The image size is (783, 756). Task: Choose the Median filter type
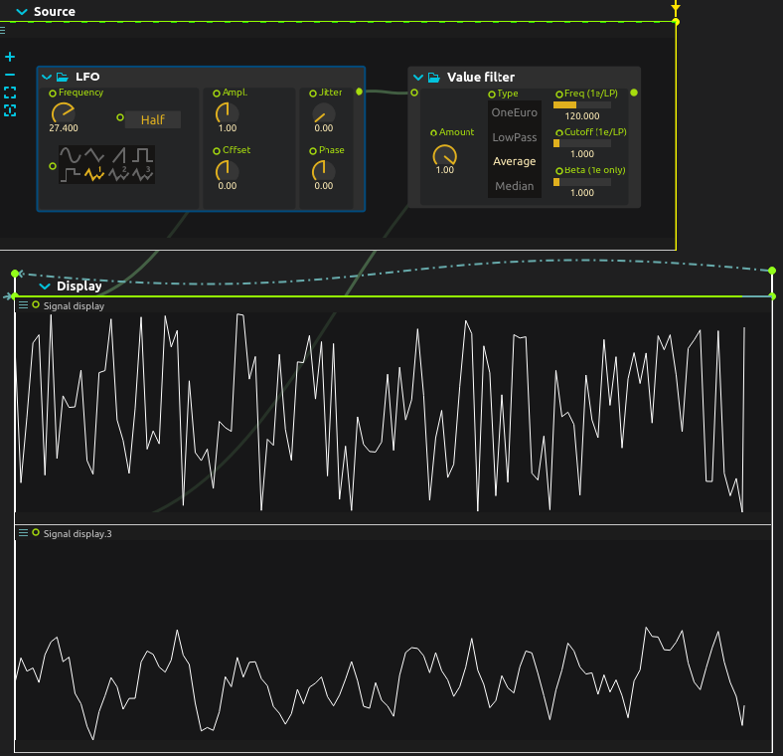[514, 186]
